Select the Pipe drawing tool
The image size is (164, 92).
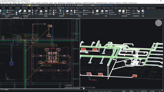[36, 12]
